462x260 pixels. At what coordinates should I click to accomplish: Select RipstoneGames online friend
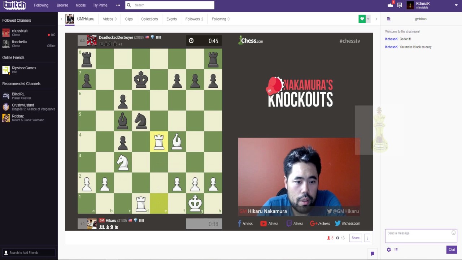pos(29,70)
